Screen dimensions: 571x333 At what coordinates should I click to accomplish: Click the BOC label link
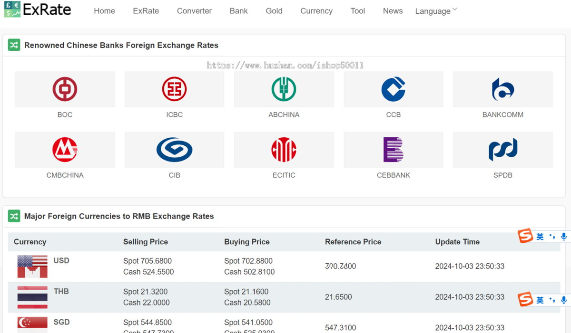click(x=65, y=114)
